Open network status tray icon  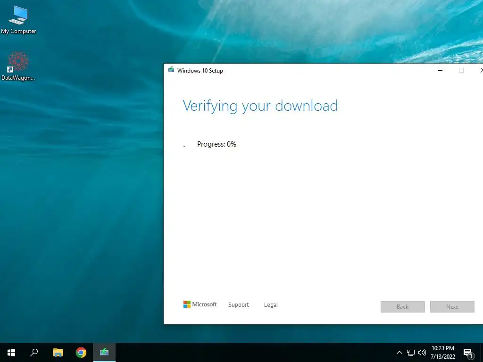click(x=411, y=353)
